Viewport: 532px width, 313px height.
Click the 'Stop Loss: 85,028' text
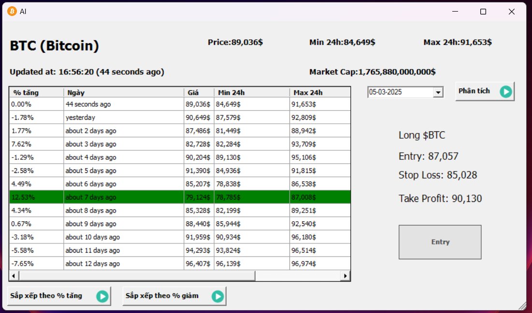point(438,175)
